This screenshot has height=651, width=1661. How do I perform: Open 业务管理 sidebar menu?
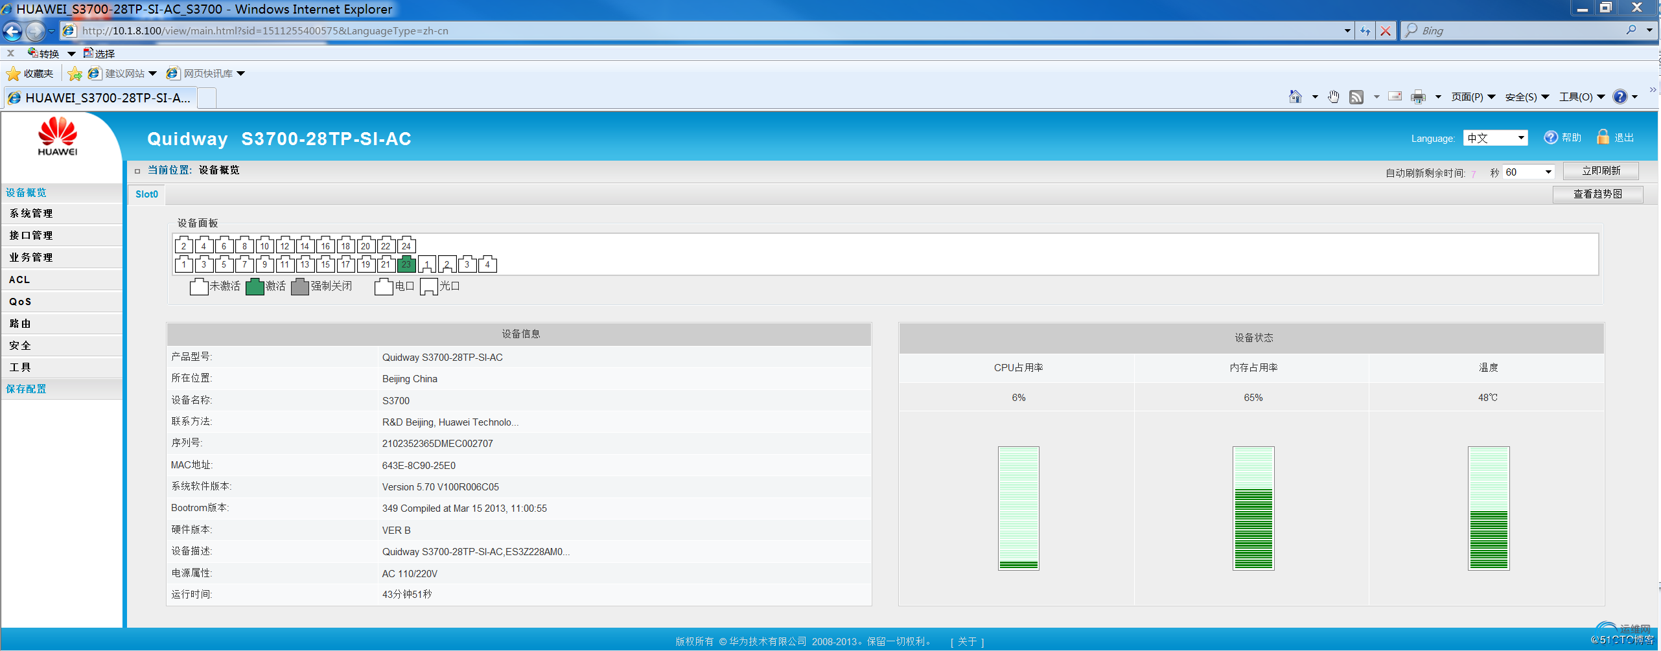pyautogui.click(x=62, y=257)
